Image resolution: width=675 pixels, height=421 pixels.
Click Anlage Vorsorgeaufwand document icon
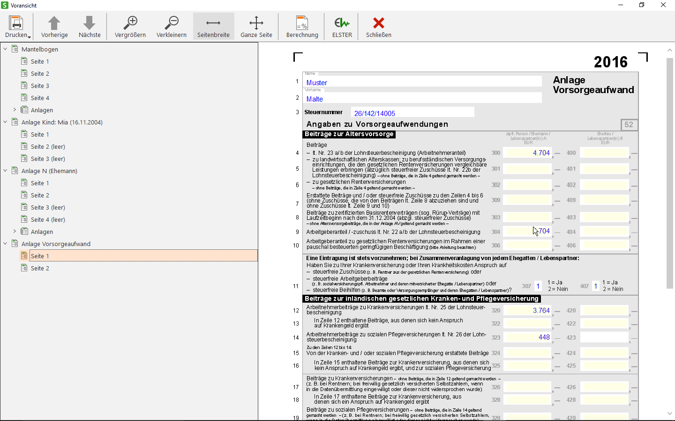coord(15,243)
